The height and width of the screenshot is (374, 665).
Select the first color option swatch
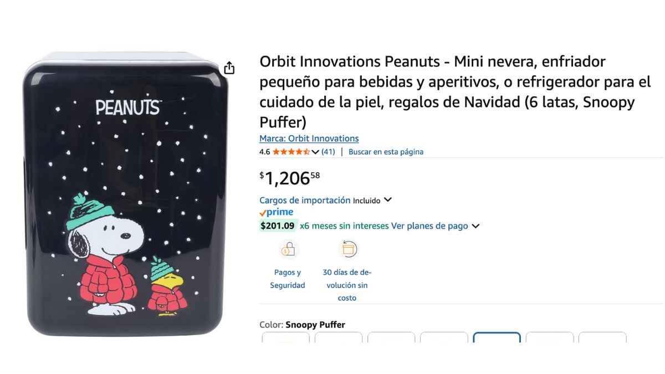(x=285, y=337)
